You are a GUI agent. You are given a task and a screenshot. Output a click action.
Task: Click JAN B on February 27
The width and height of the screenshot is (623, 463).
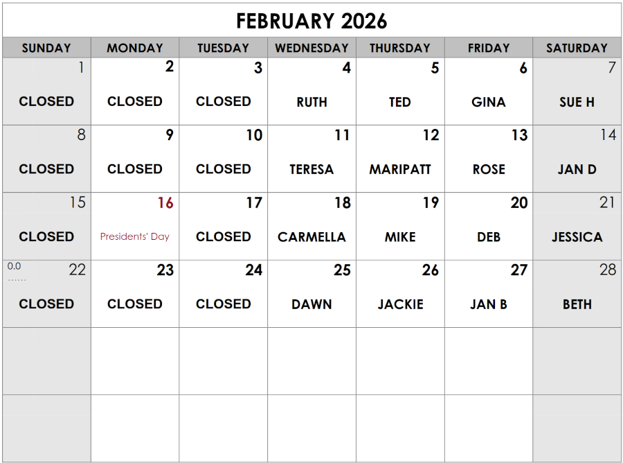coord(489,304)
